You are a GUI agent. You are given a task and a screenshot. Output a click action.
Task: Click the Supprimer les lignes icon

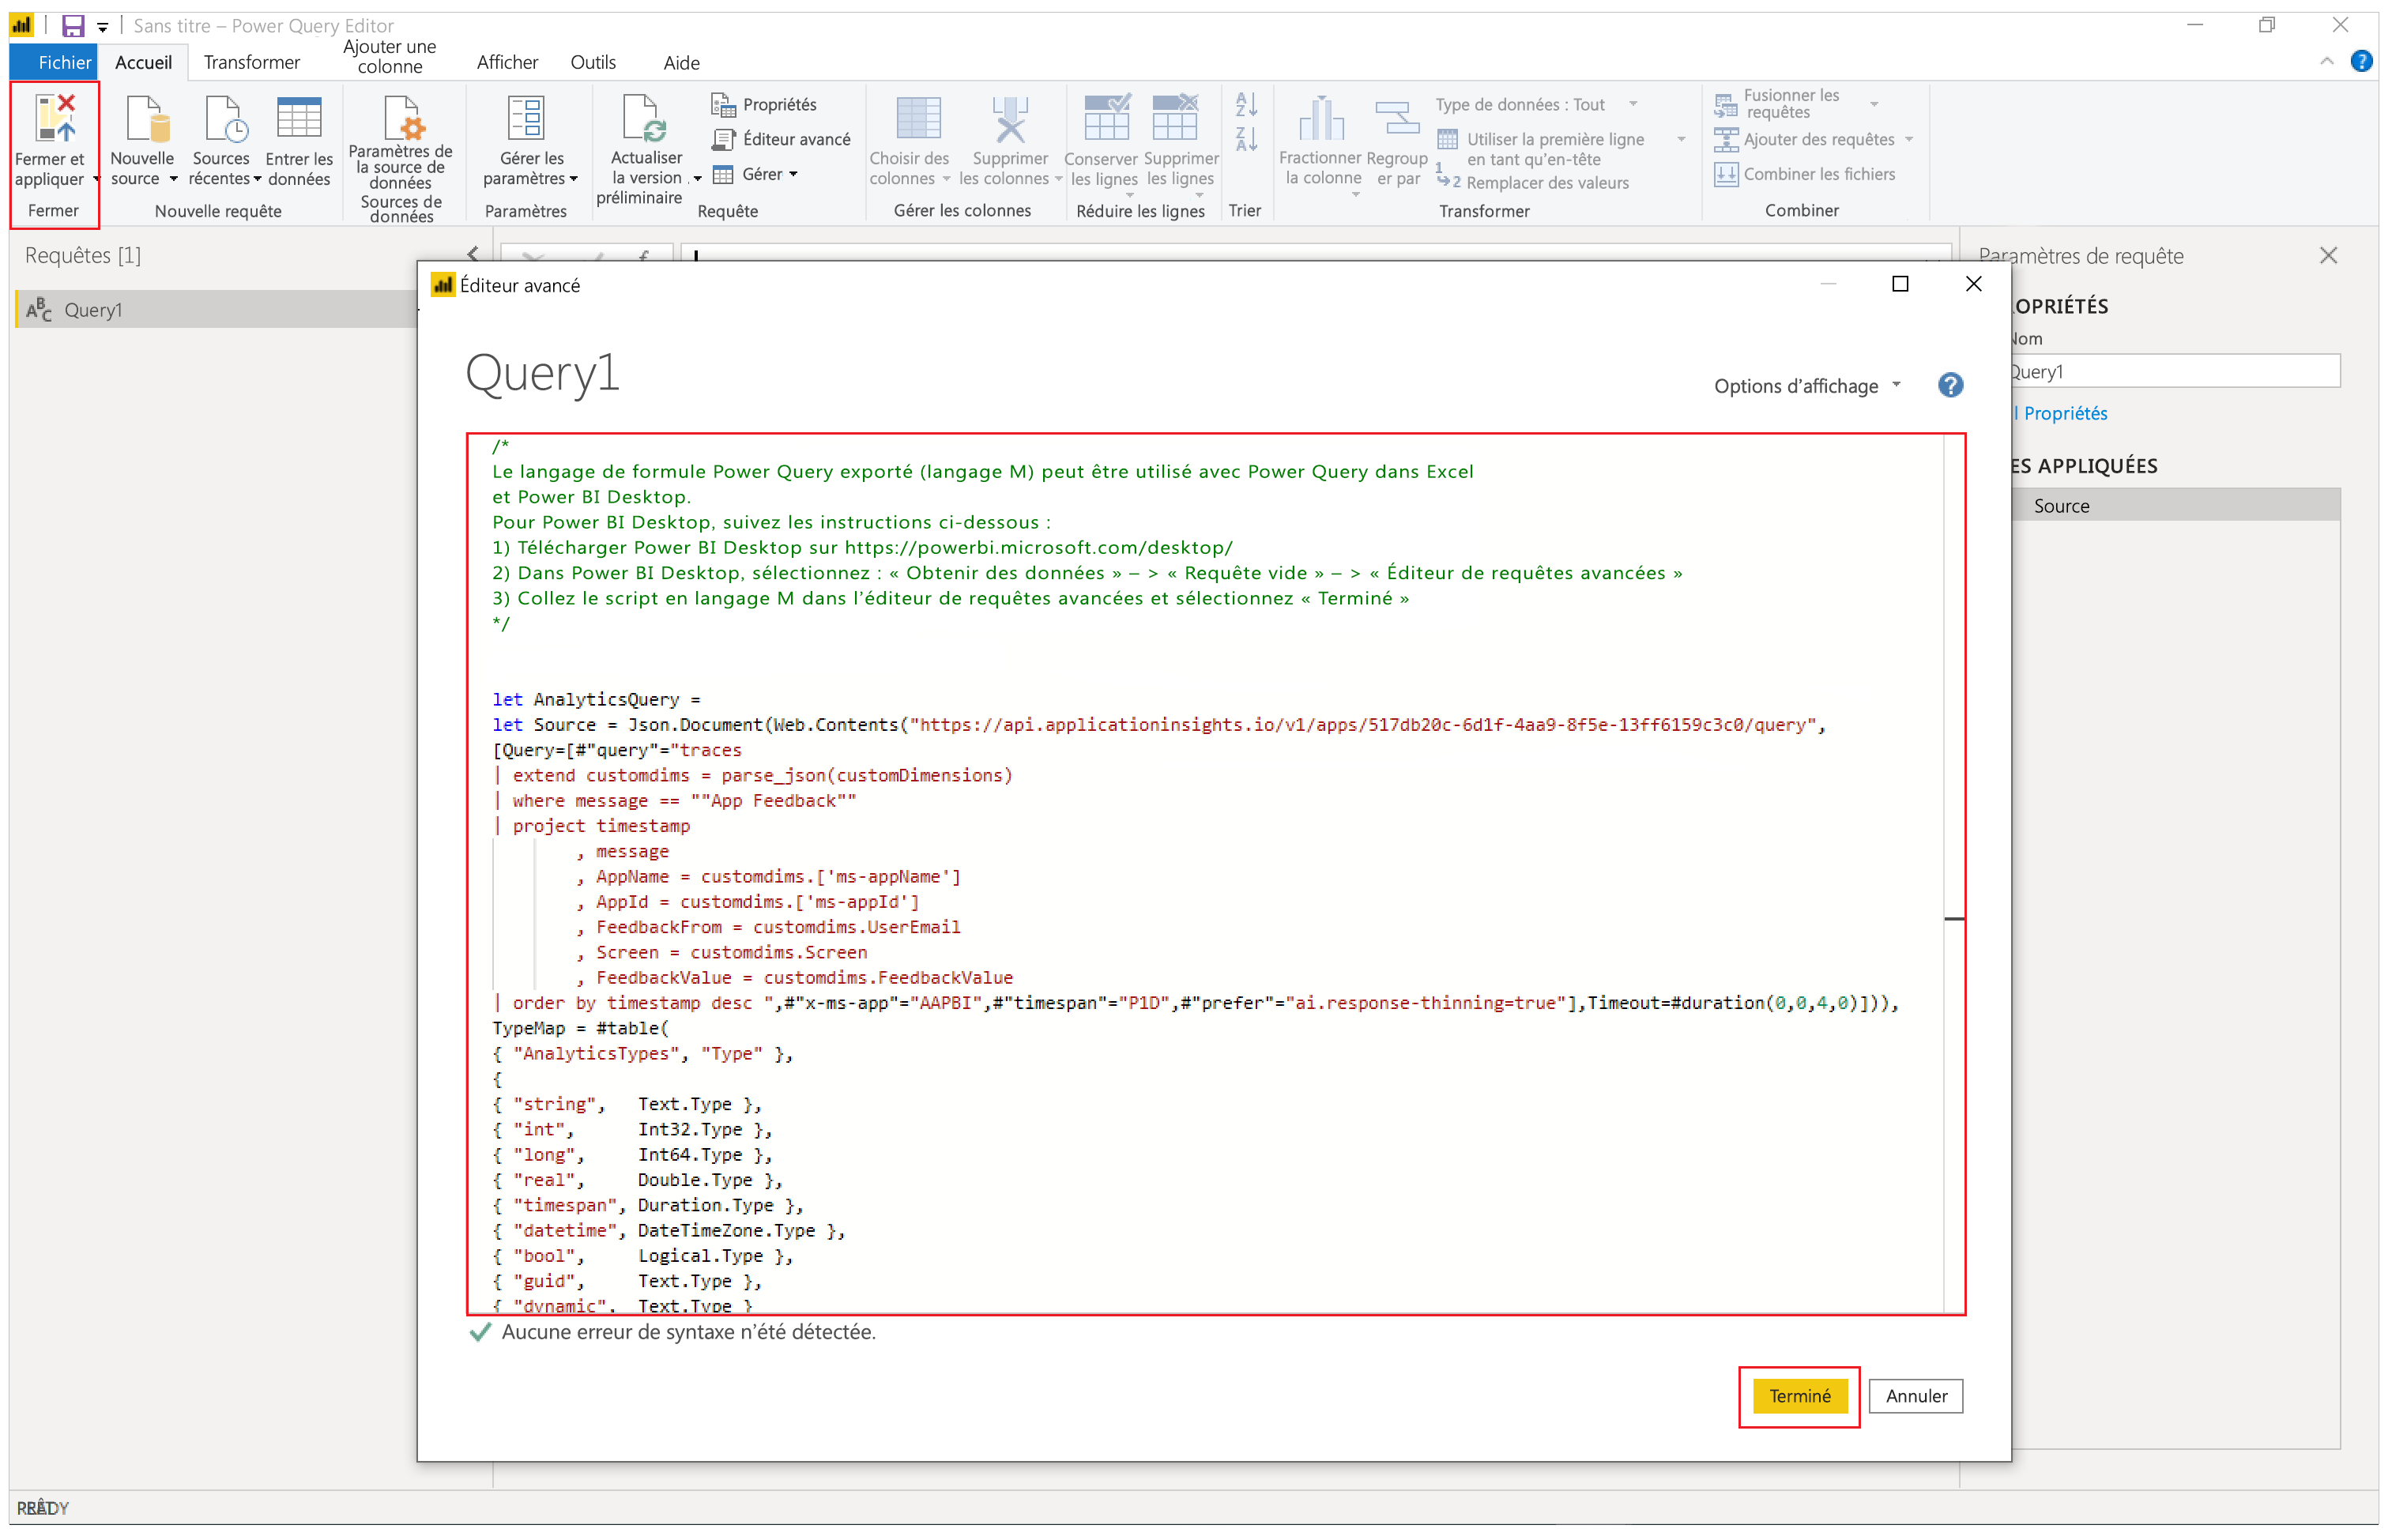tap(1176, 117)
